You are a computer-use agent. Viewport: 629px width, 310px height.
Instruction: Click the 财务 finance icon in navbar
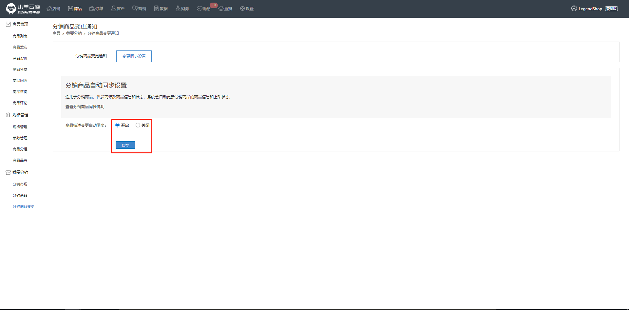click(x=178, y=9)
